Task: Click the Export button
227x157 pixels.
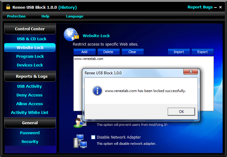Action: (x=202, y=52)
